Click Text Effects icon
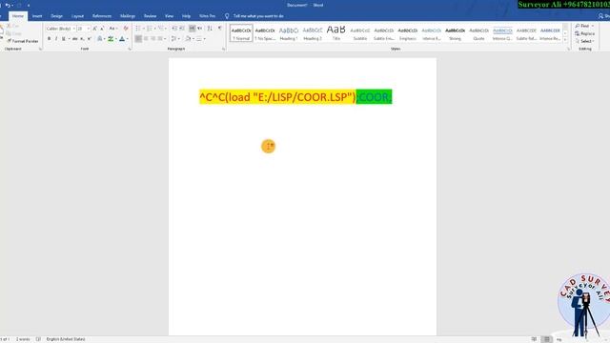 99,39
